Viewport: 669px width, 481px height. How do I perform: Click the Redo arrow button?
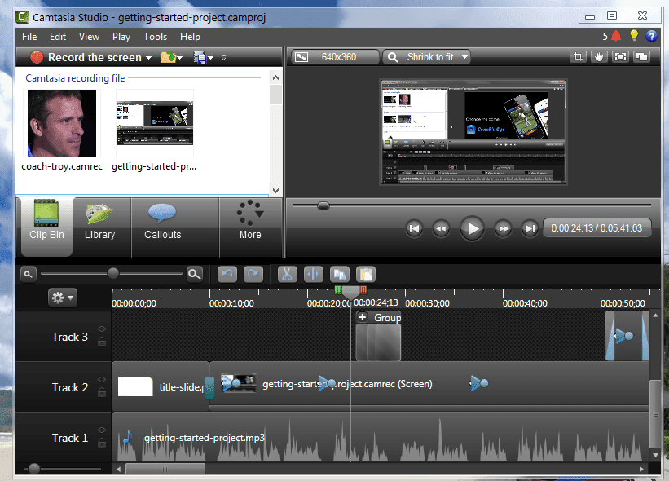point(253,275)
